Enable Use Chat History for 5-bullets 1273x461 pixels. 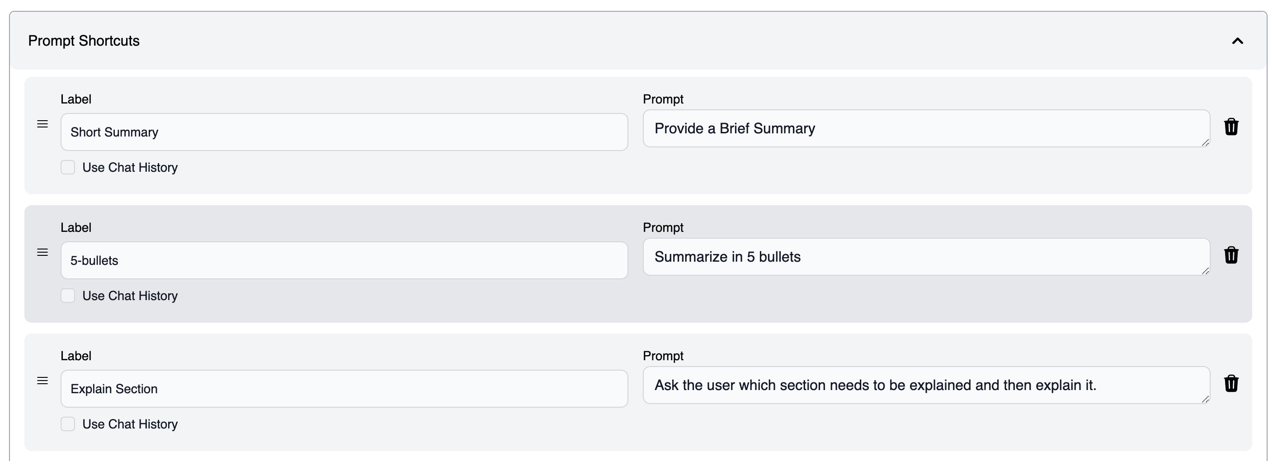coord(68,296)
